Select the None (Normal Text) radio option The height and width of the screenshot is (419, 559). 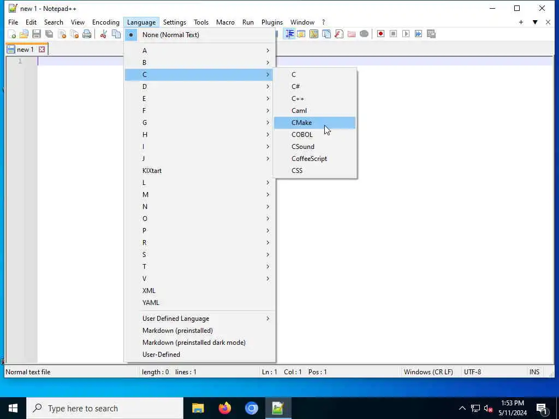[x=200, y=35]
